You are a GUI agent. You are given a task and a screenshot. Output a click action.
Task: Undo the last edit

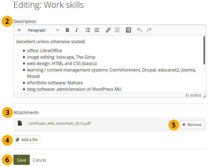(139, 30)
